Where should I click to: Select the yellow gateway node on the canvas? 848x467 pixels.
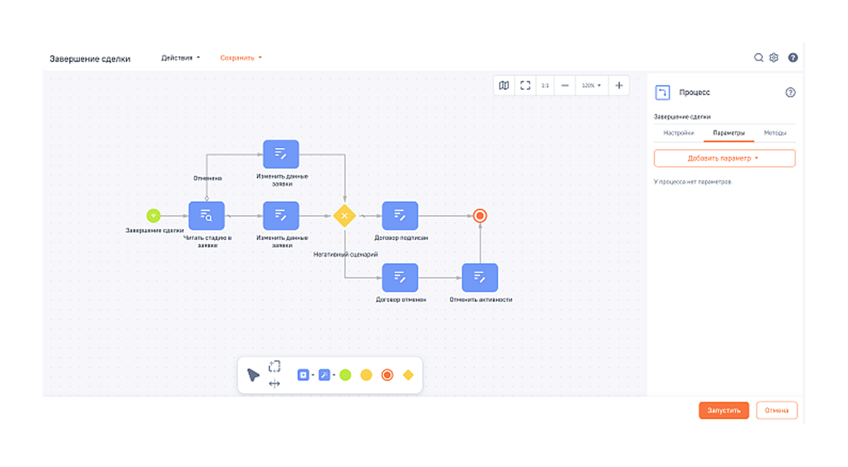[345, 216]
